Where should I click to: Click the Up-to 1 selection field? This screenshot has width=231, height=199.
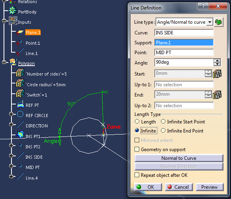click(x=184, y=85)
